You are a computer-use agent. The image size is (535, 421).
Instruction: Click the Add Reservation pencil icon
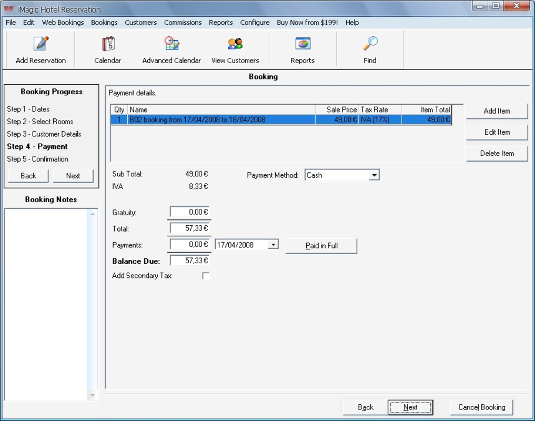(x=41, y=44)
